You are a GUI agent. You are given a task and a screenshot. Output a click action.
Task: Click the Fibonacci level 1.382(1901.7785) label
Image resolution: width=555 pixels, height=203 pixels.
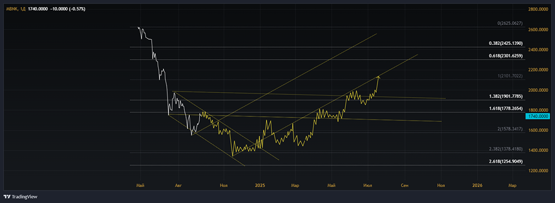click(x=506, y=96)
